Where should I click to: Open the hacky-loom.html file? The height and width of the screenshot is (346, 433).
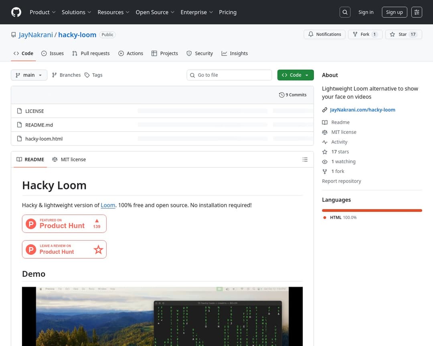[44, 139]
